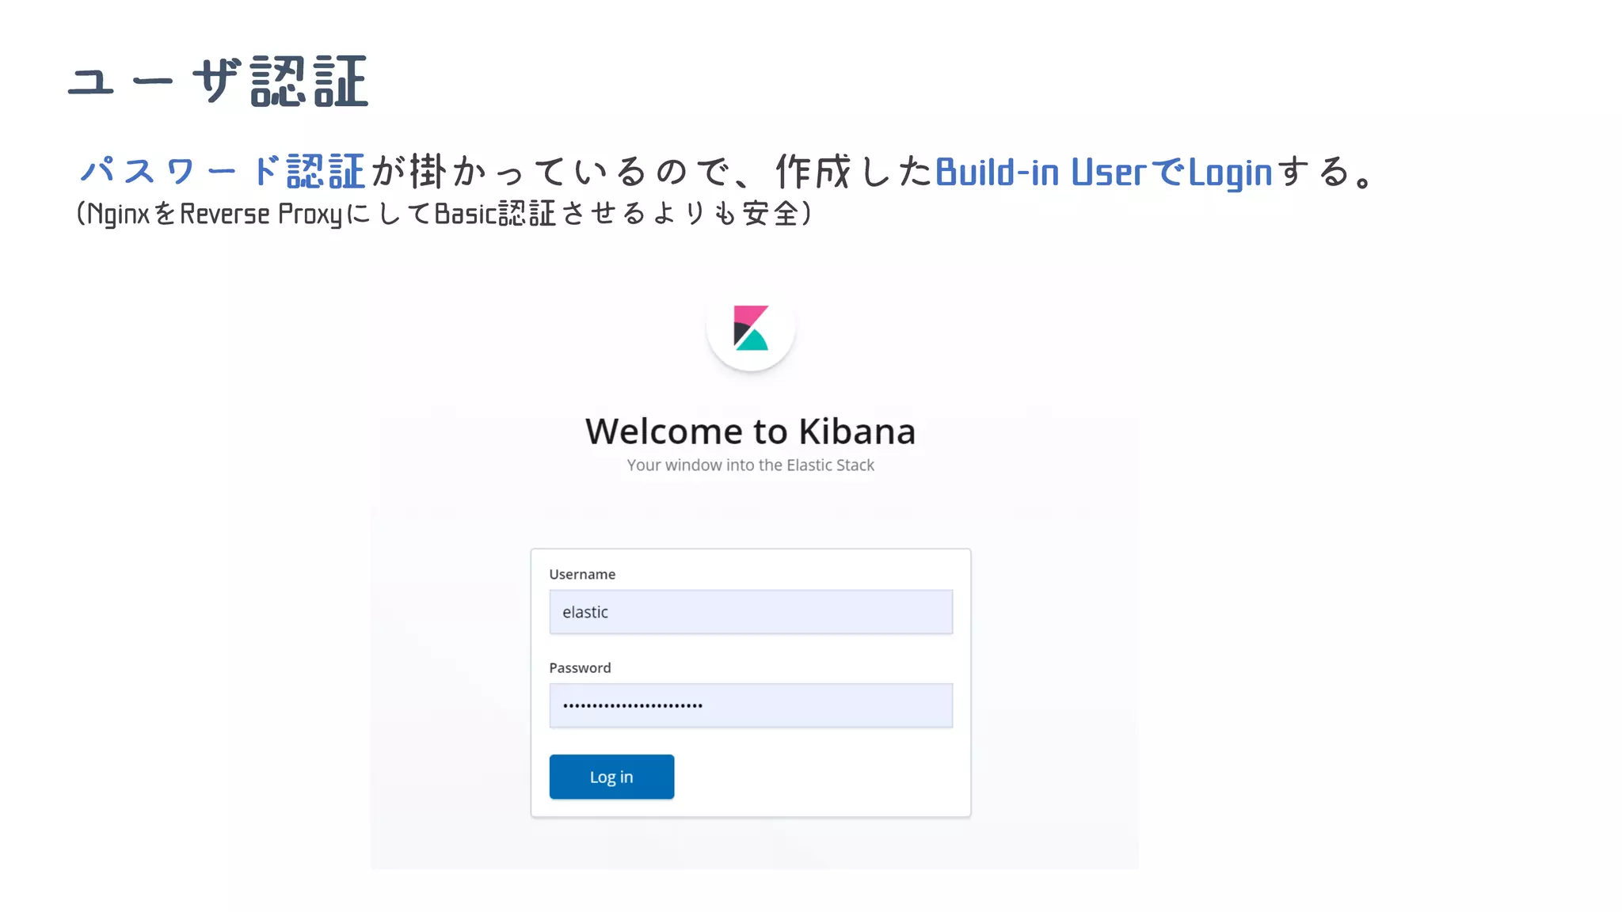
Task: Focus the Username input field
Action: (x=750, y=612)
